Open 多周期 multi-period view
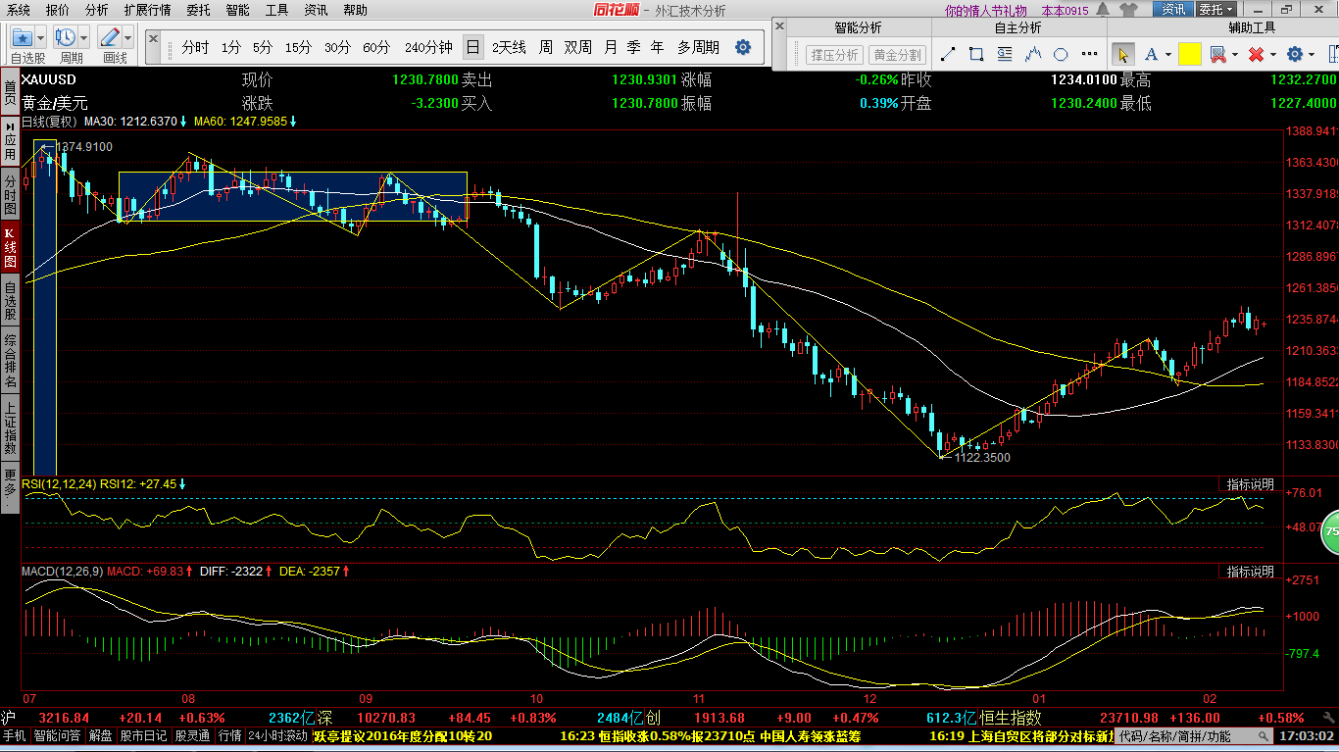 coord(698,47)
